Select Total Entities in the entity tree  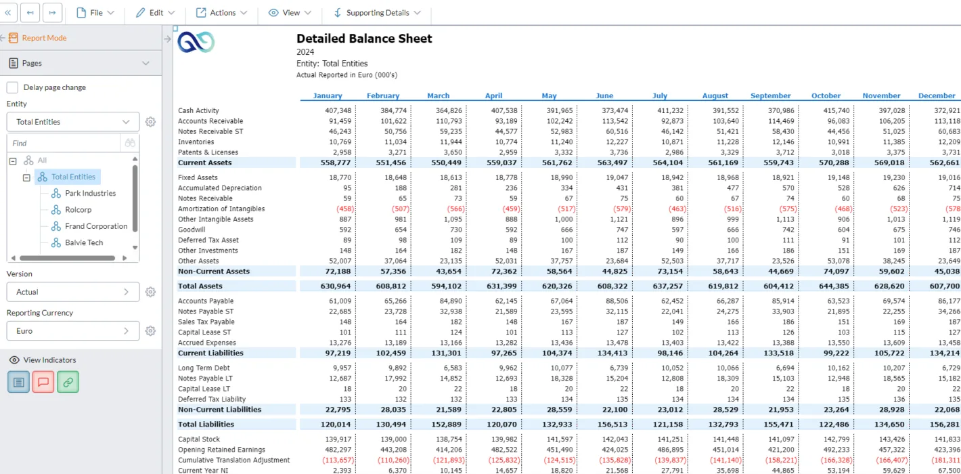73,177
